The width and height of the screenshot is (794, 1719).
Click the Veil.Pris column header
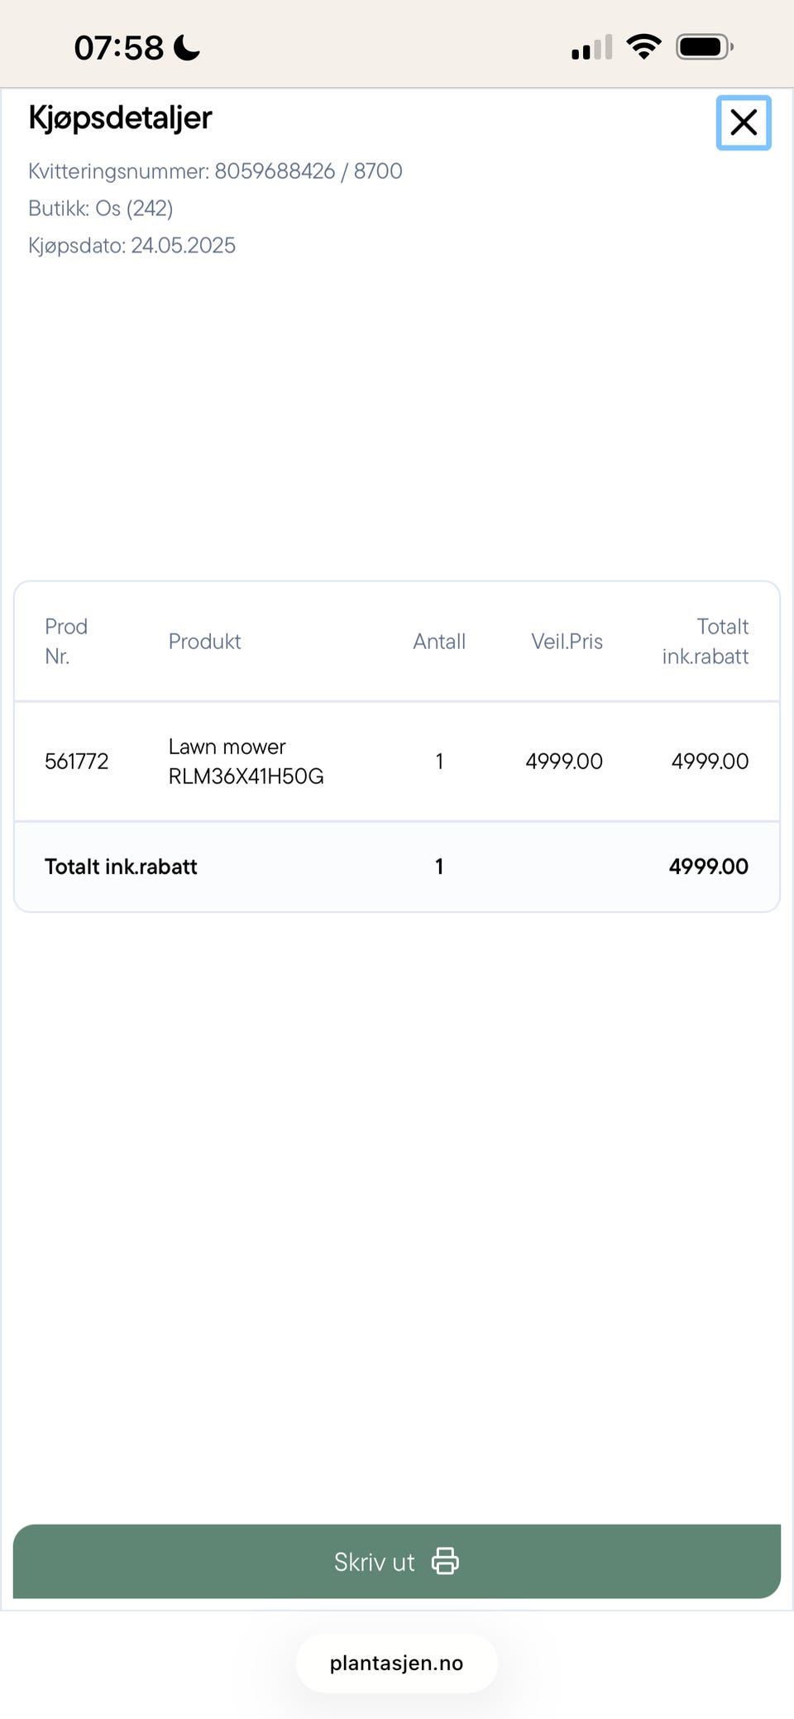coord(567,641)
